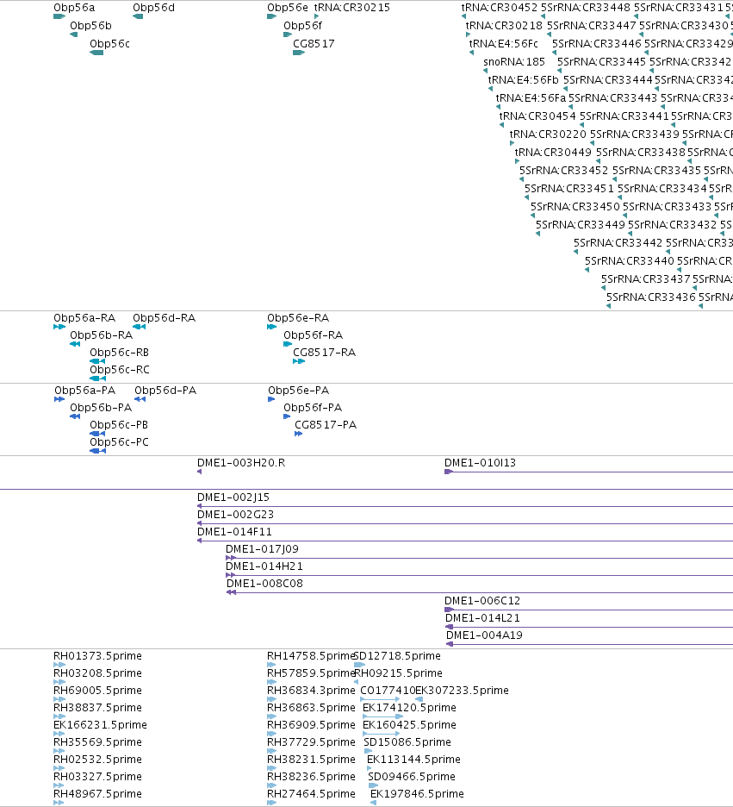Select the Obp56d-RA transcript label

click(164, 318)
